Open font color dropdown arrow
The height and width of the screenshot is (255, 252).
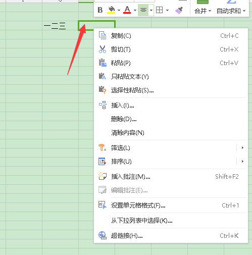135,11
